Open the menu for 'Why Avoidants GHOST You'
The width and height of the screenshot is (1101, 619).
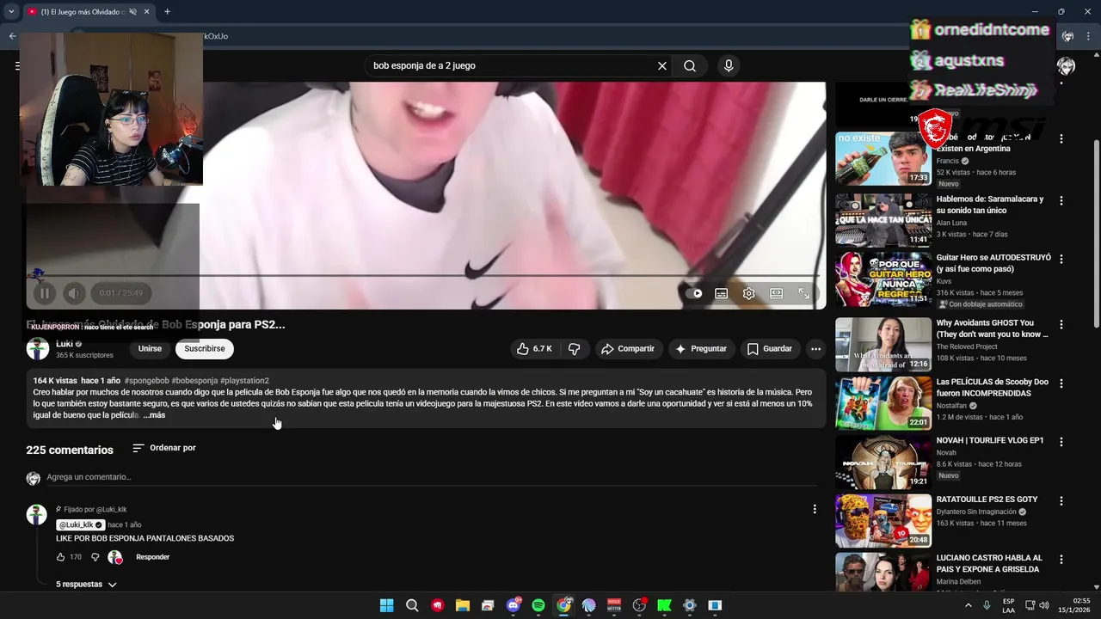tap(1061, 324)
